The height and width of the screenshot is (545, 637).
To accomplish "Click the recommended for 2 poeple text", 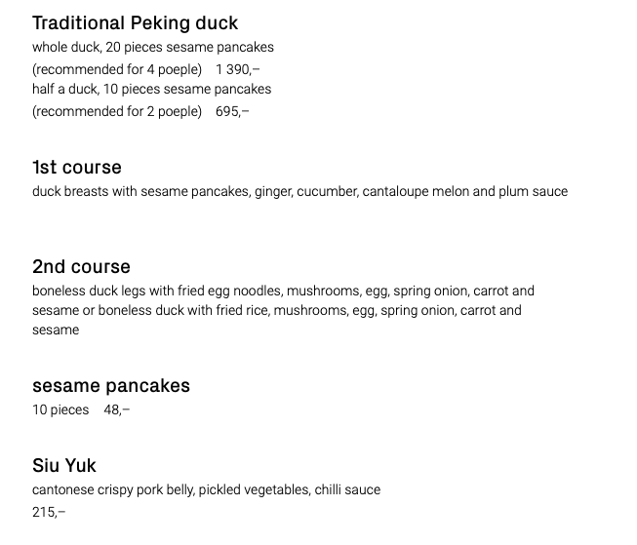I will (x=117, y=111).
